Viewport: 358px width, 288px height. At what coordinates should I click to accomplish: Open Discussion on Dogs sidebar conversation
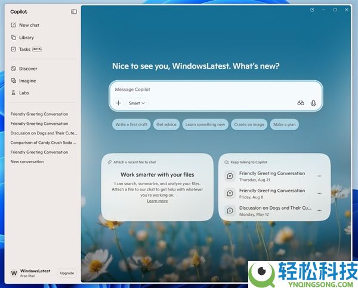pyautogui.click(x=44, y=133)
